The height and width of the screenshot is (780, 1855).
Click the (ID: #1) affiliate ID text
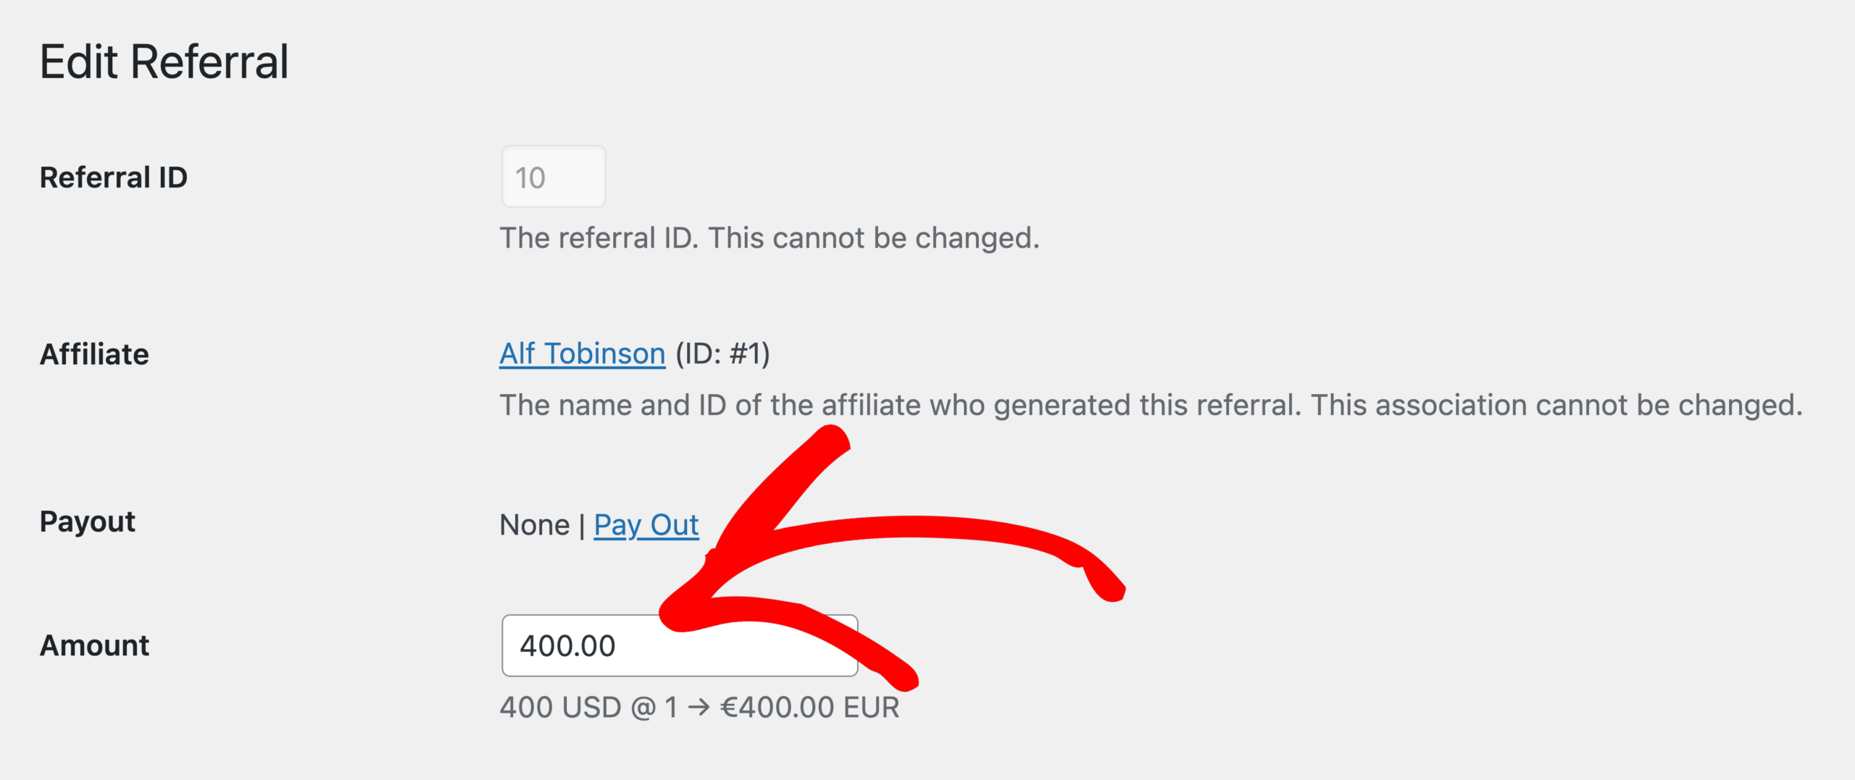pos(722,354)
